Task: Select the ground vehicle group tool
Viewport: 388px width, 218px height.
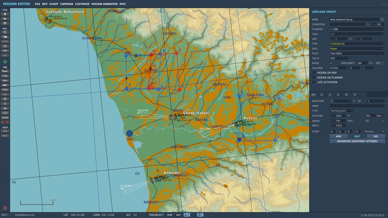Action: [5, 85]
